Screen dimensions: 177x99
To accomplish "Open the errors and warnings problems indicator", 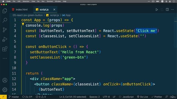I will (41, 97).
